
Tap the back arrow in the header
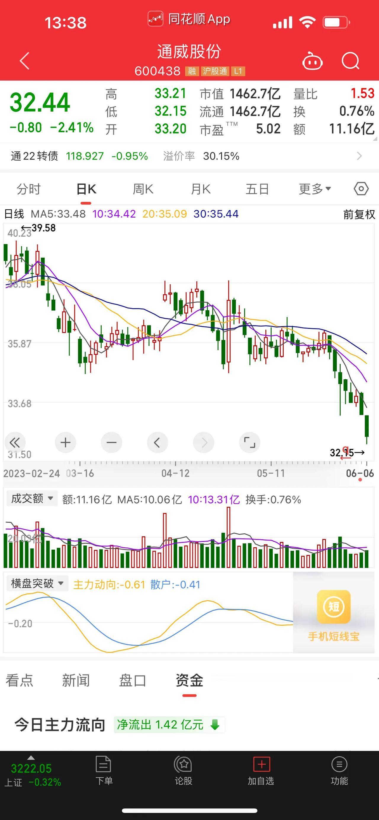pos(25,60)
